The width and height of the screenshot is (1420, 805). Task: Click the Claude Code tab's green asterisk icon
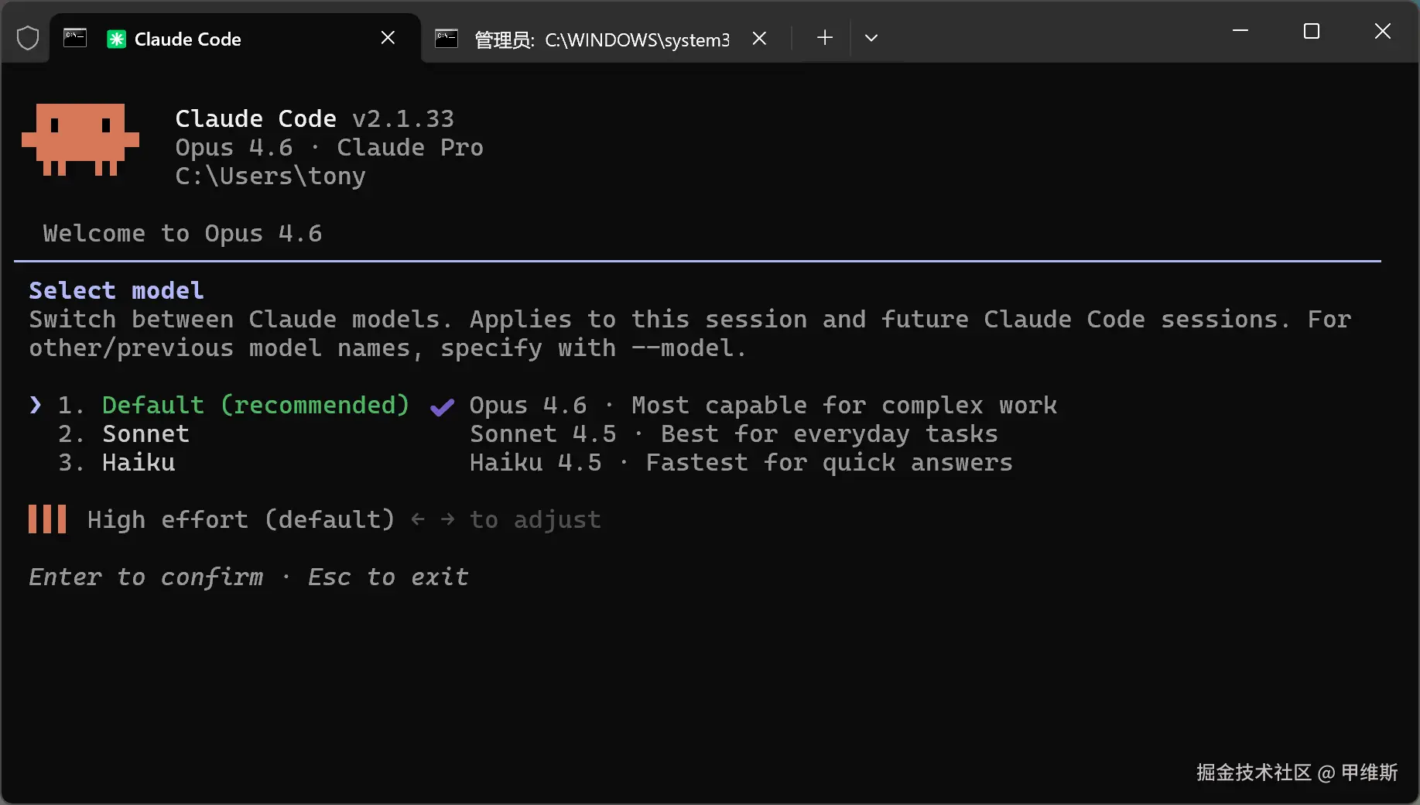coord(116,39)
